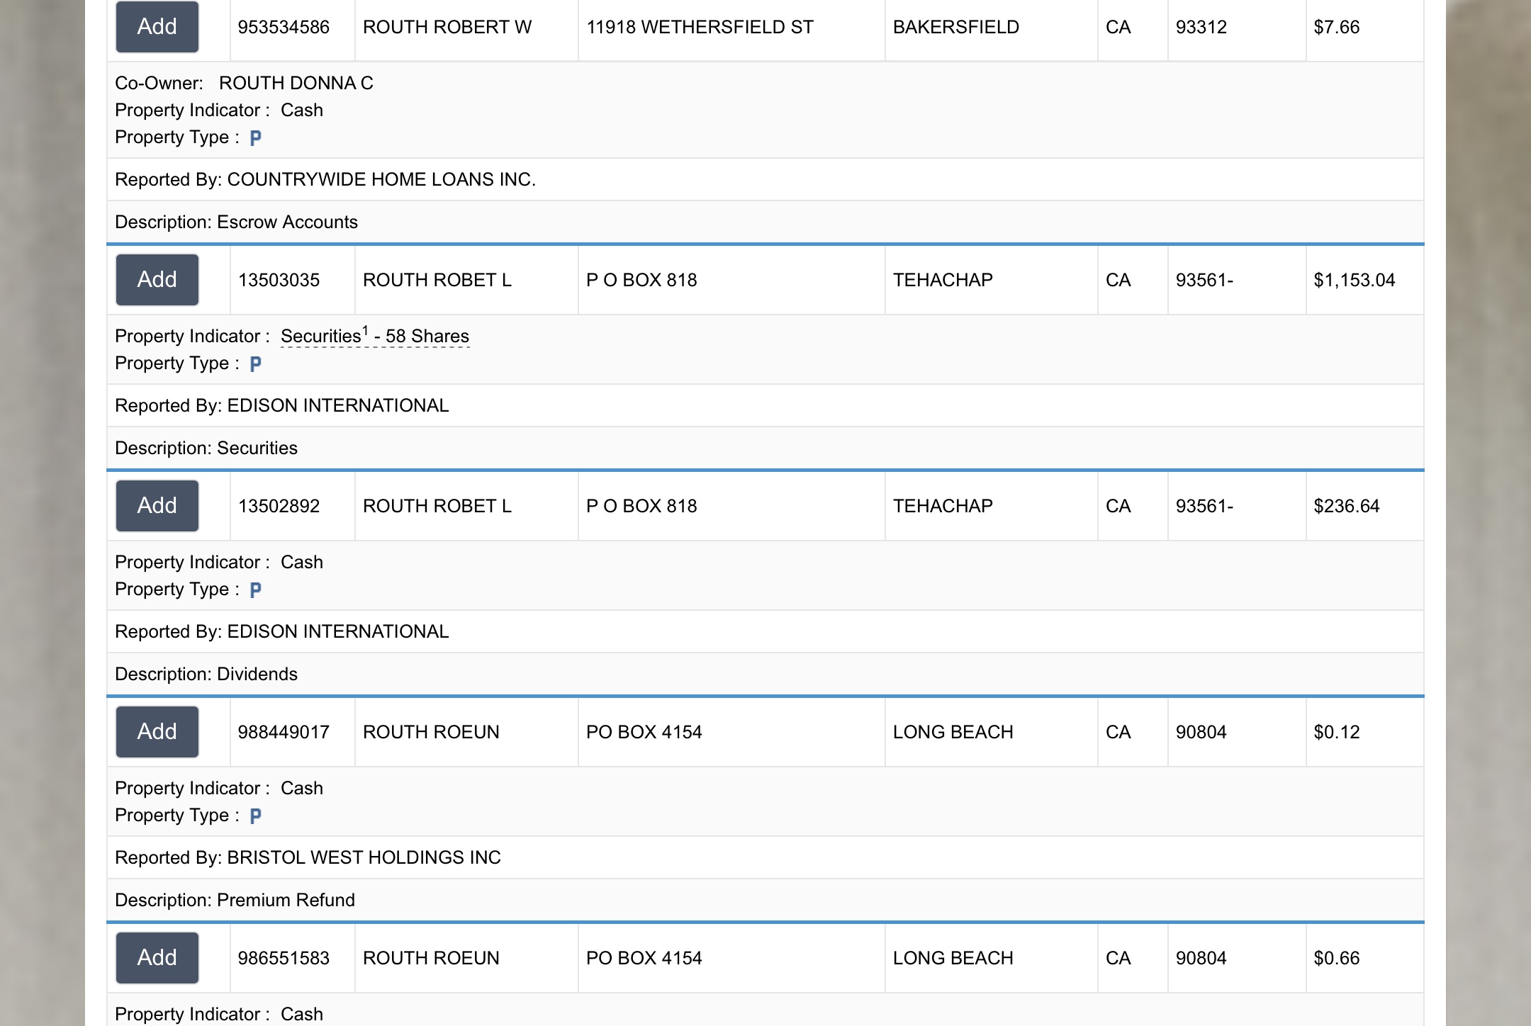Click Property Indicator Cash for Countrywide record
This screenshot has width=1531, height=1026.
click(301, 110)
